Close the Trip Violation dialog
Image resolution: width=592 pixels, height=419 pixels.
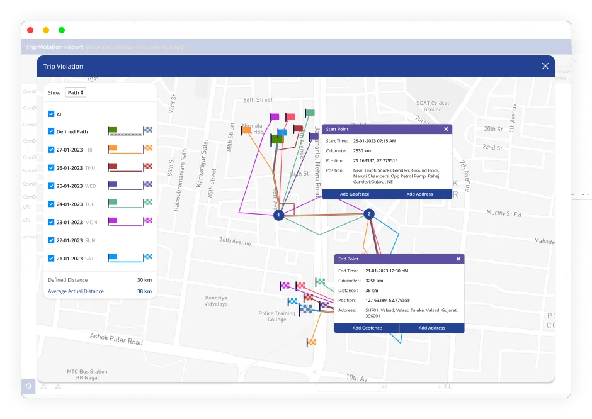click(545, 66)
